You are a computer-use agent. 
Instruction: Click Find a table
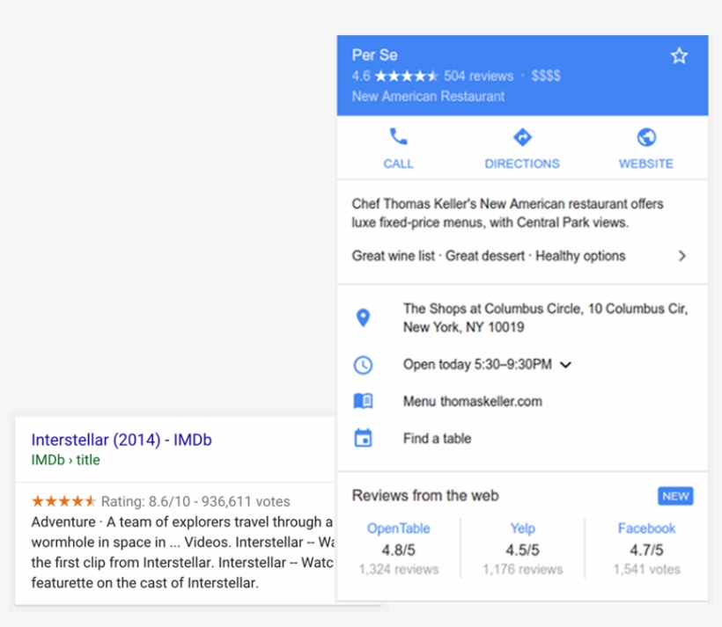pos(437,439)
